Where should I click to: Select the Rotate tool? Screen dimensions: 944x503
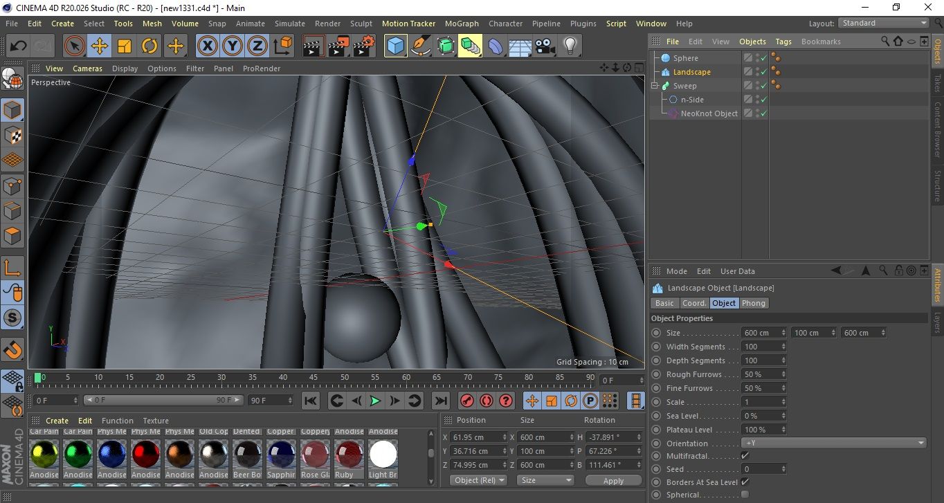coord(149,46)
